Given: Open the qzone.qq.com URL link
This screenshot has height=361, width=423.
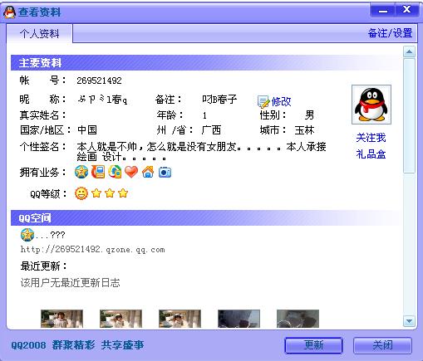Looking at the screenshot, I should [92, 249].
